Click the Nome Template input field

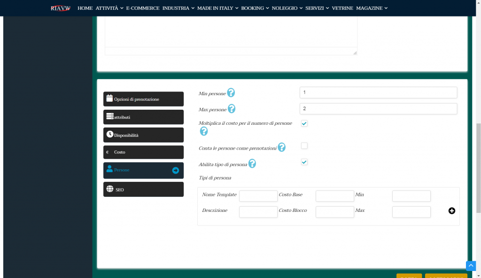click(x=258, y=196)
